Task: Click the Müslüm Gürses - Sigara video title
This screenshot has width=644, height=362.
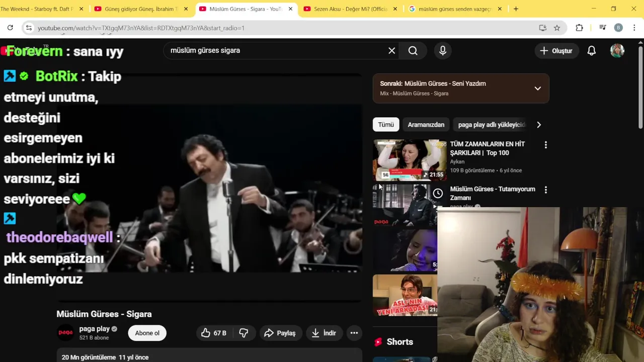Action: (x=104, y=314)
